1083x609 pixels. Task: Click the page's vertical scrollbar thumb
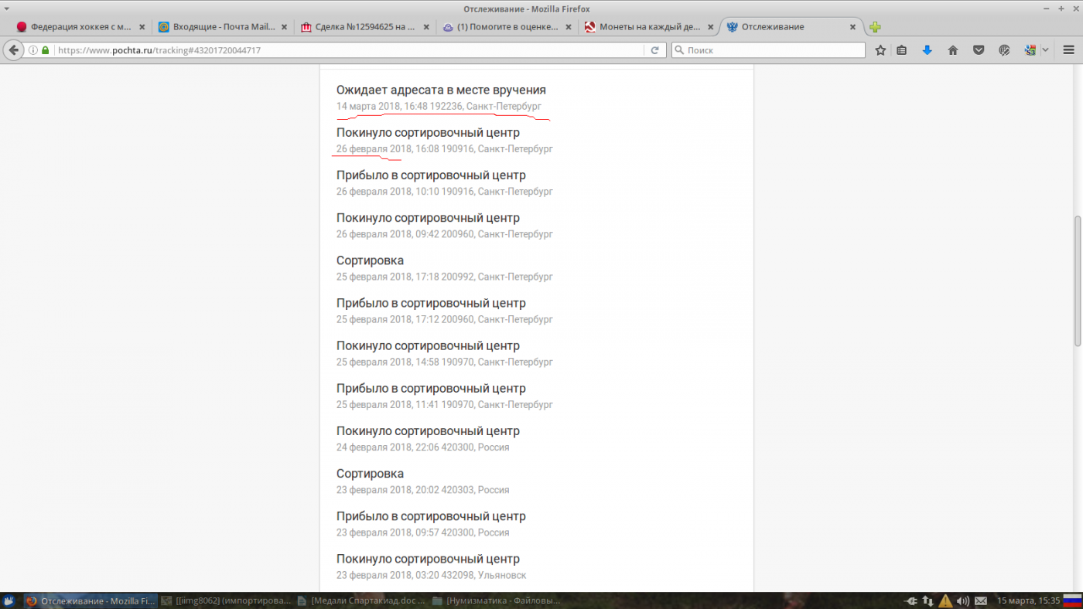coord(1077,281)
